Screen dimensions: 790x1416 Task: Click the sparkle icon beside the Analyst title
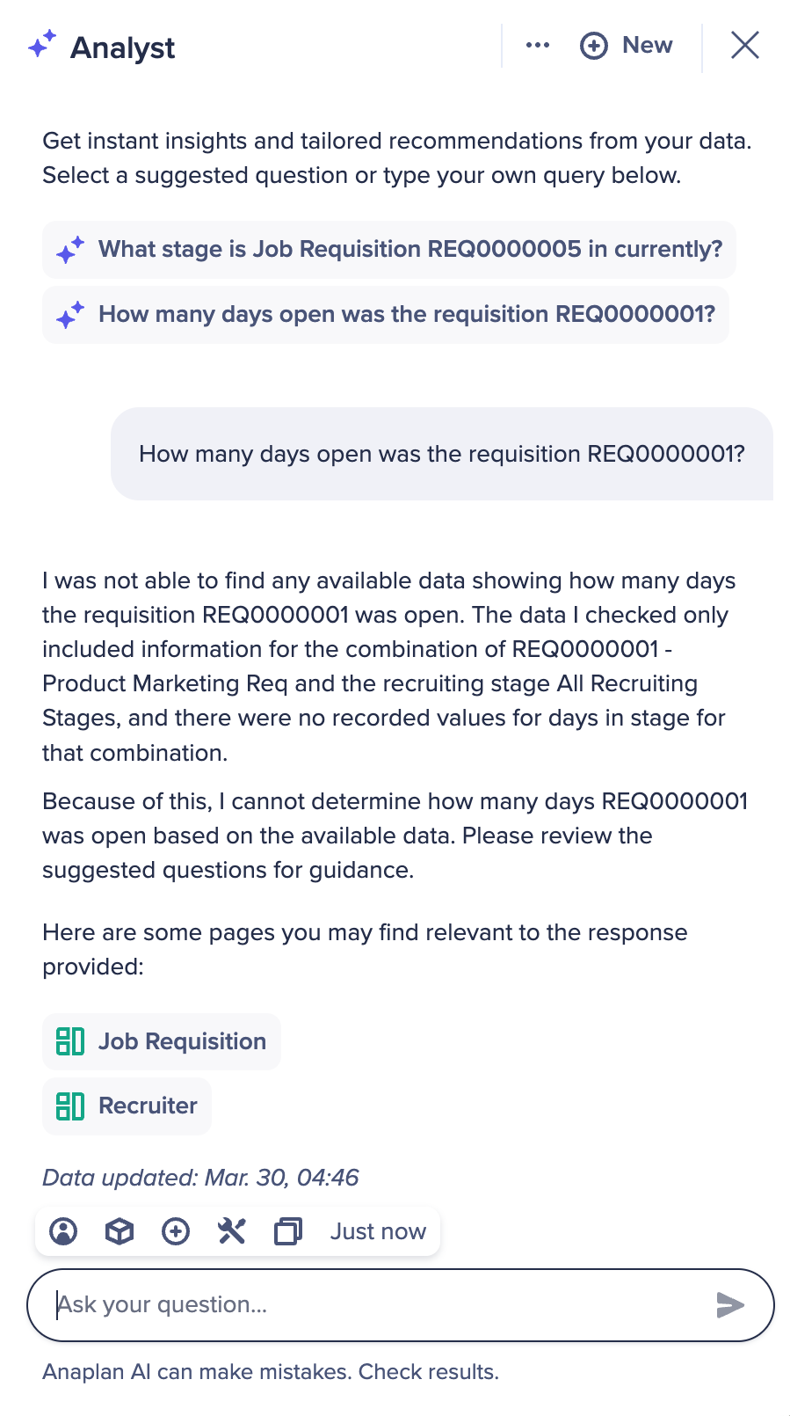click(x=42, y=44)
